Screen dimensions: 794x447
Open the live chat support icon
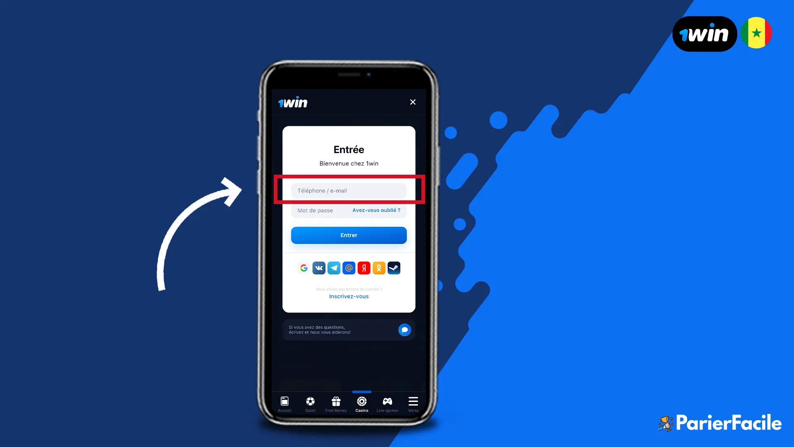(404, 329)
